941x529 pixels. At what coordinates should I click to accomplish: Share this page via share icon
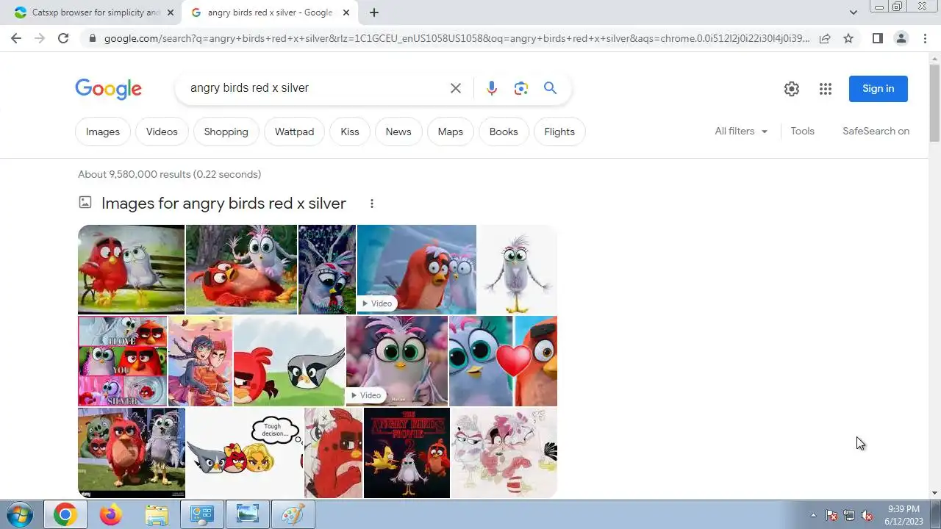click(825, 38)
